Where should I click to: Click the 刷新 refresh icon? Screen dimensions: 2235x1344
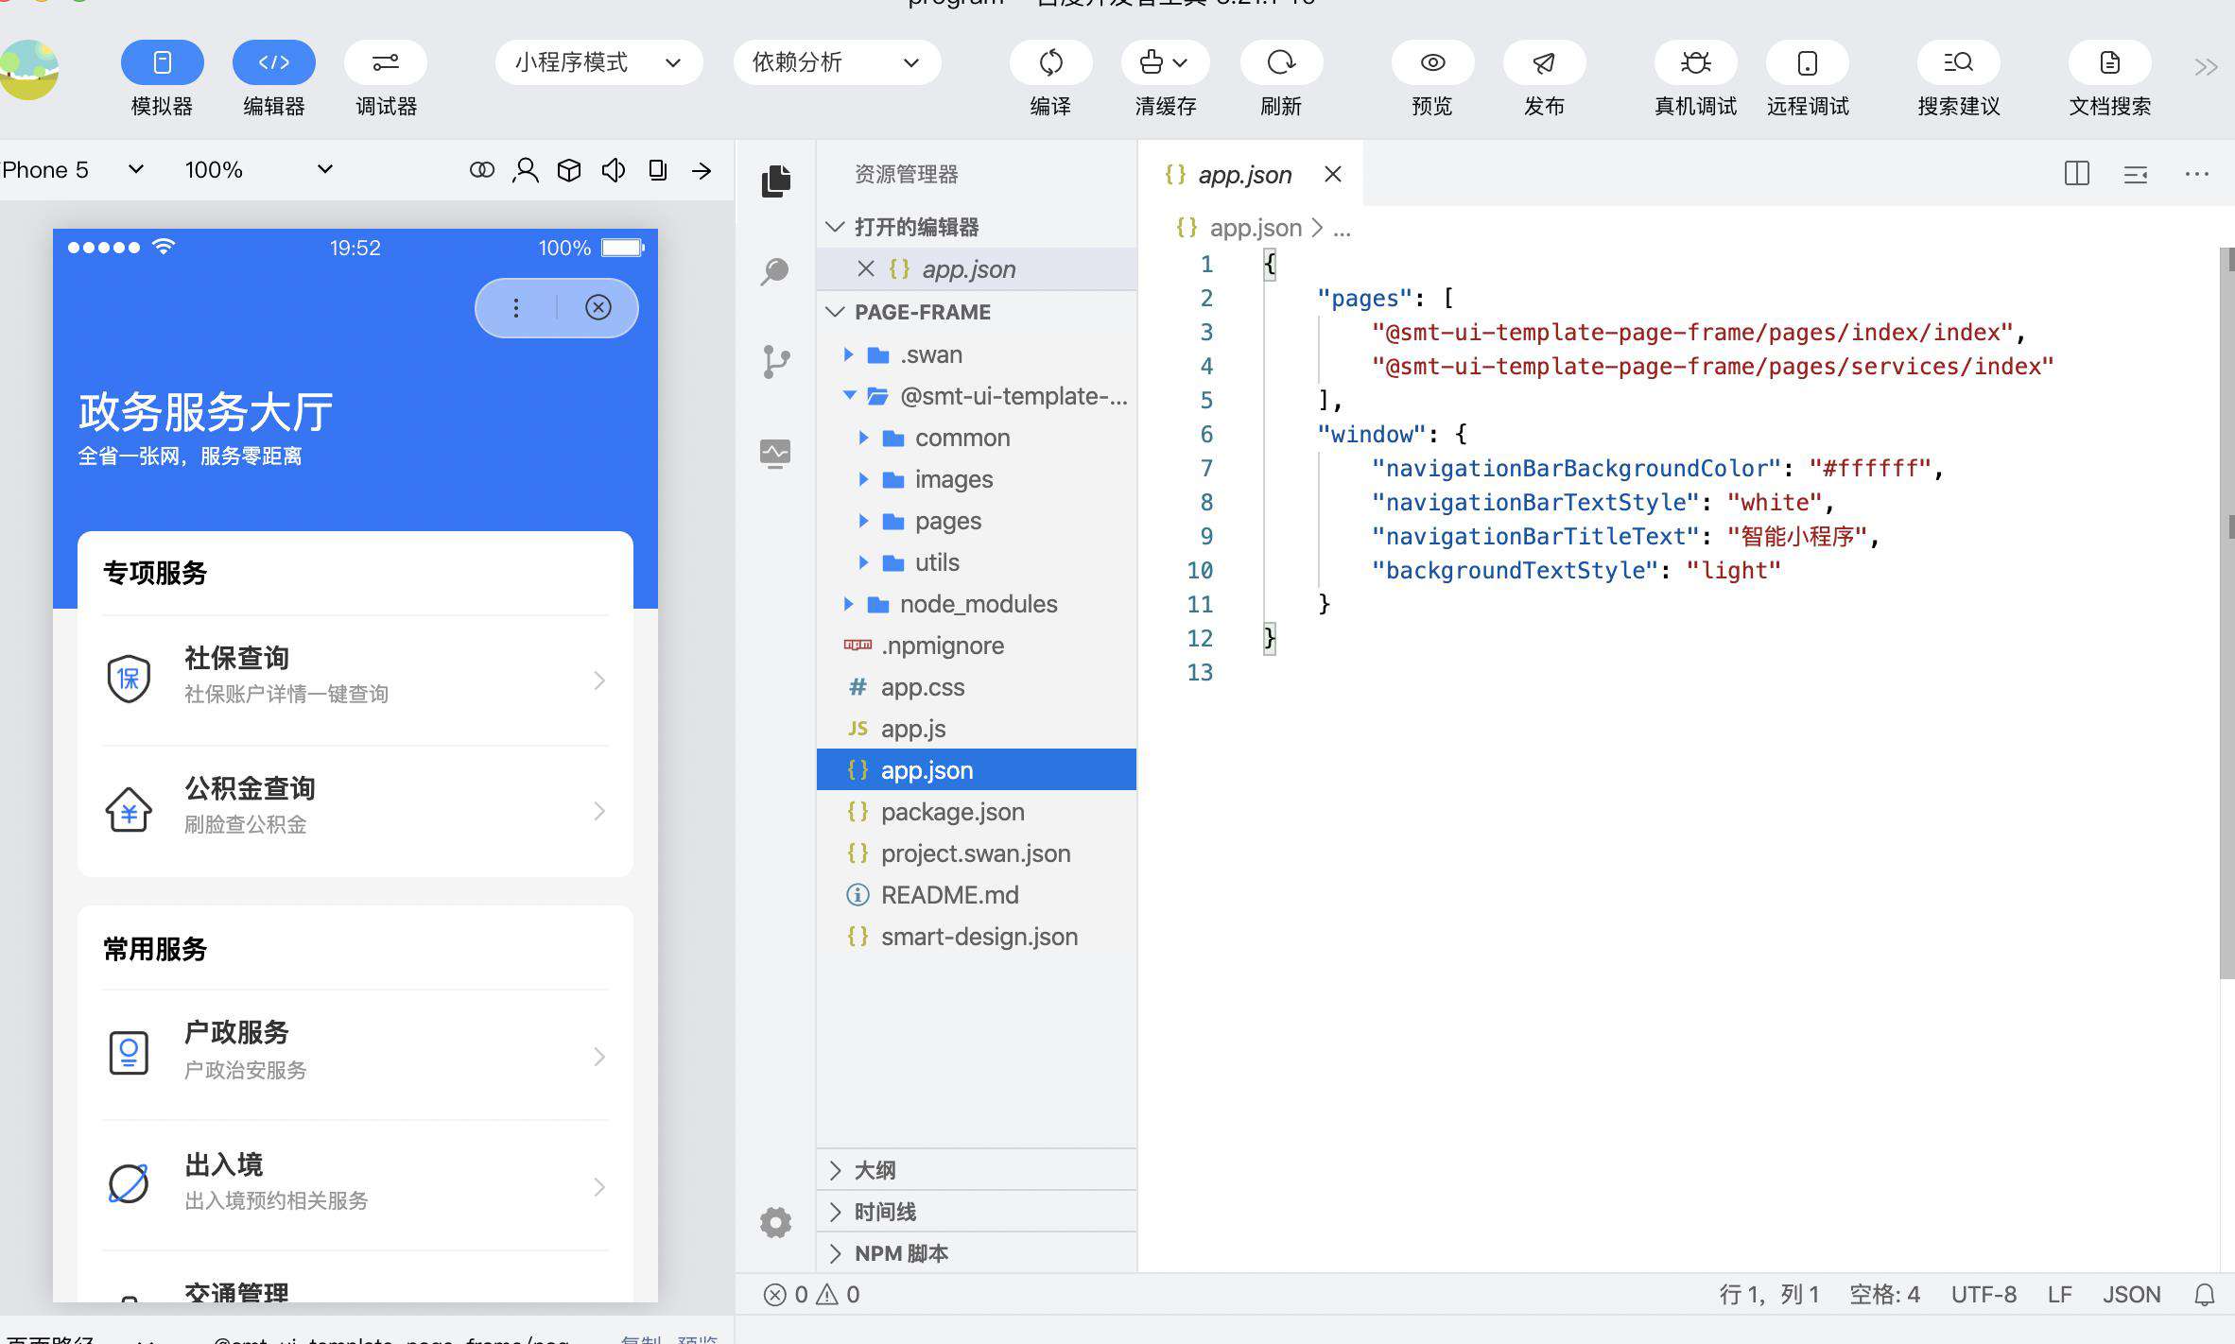(x=1281, y=62)
